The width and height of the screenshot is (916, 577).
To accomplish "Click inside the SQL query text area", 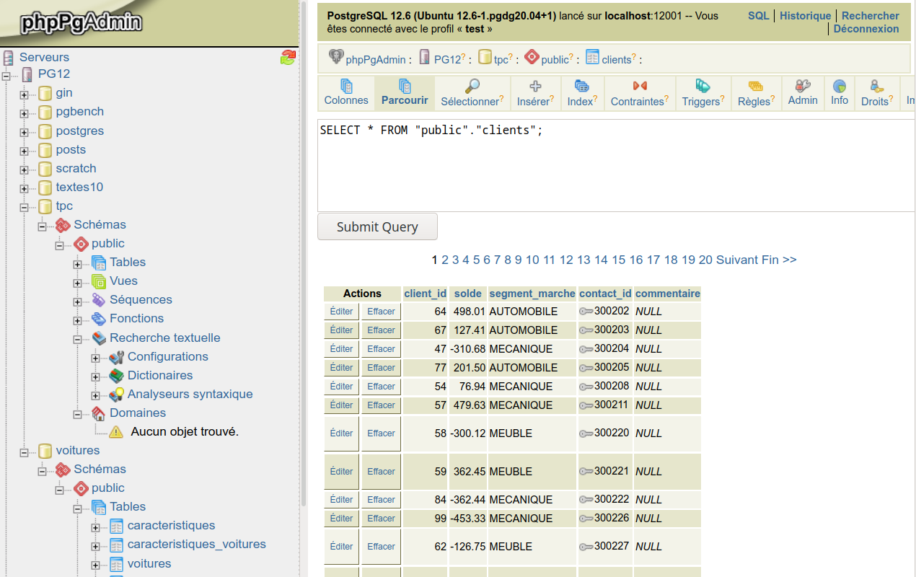I will tap(617, 164).
